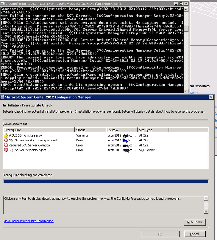
Task: Select the WSUS SDK on site server row
Action: pyautogui.click(x=106, y=135)
